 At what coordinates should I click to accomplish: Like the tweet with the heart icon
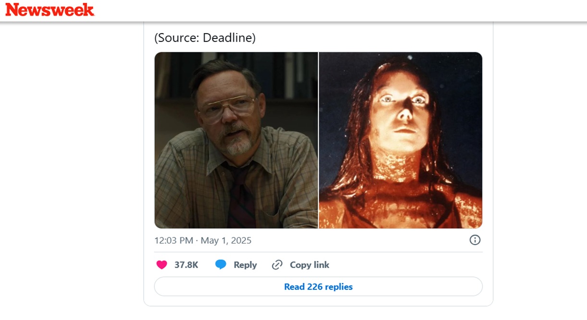[x=162, y=265]
